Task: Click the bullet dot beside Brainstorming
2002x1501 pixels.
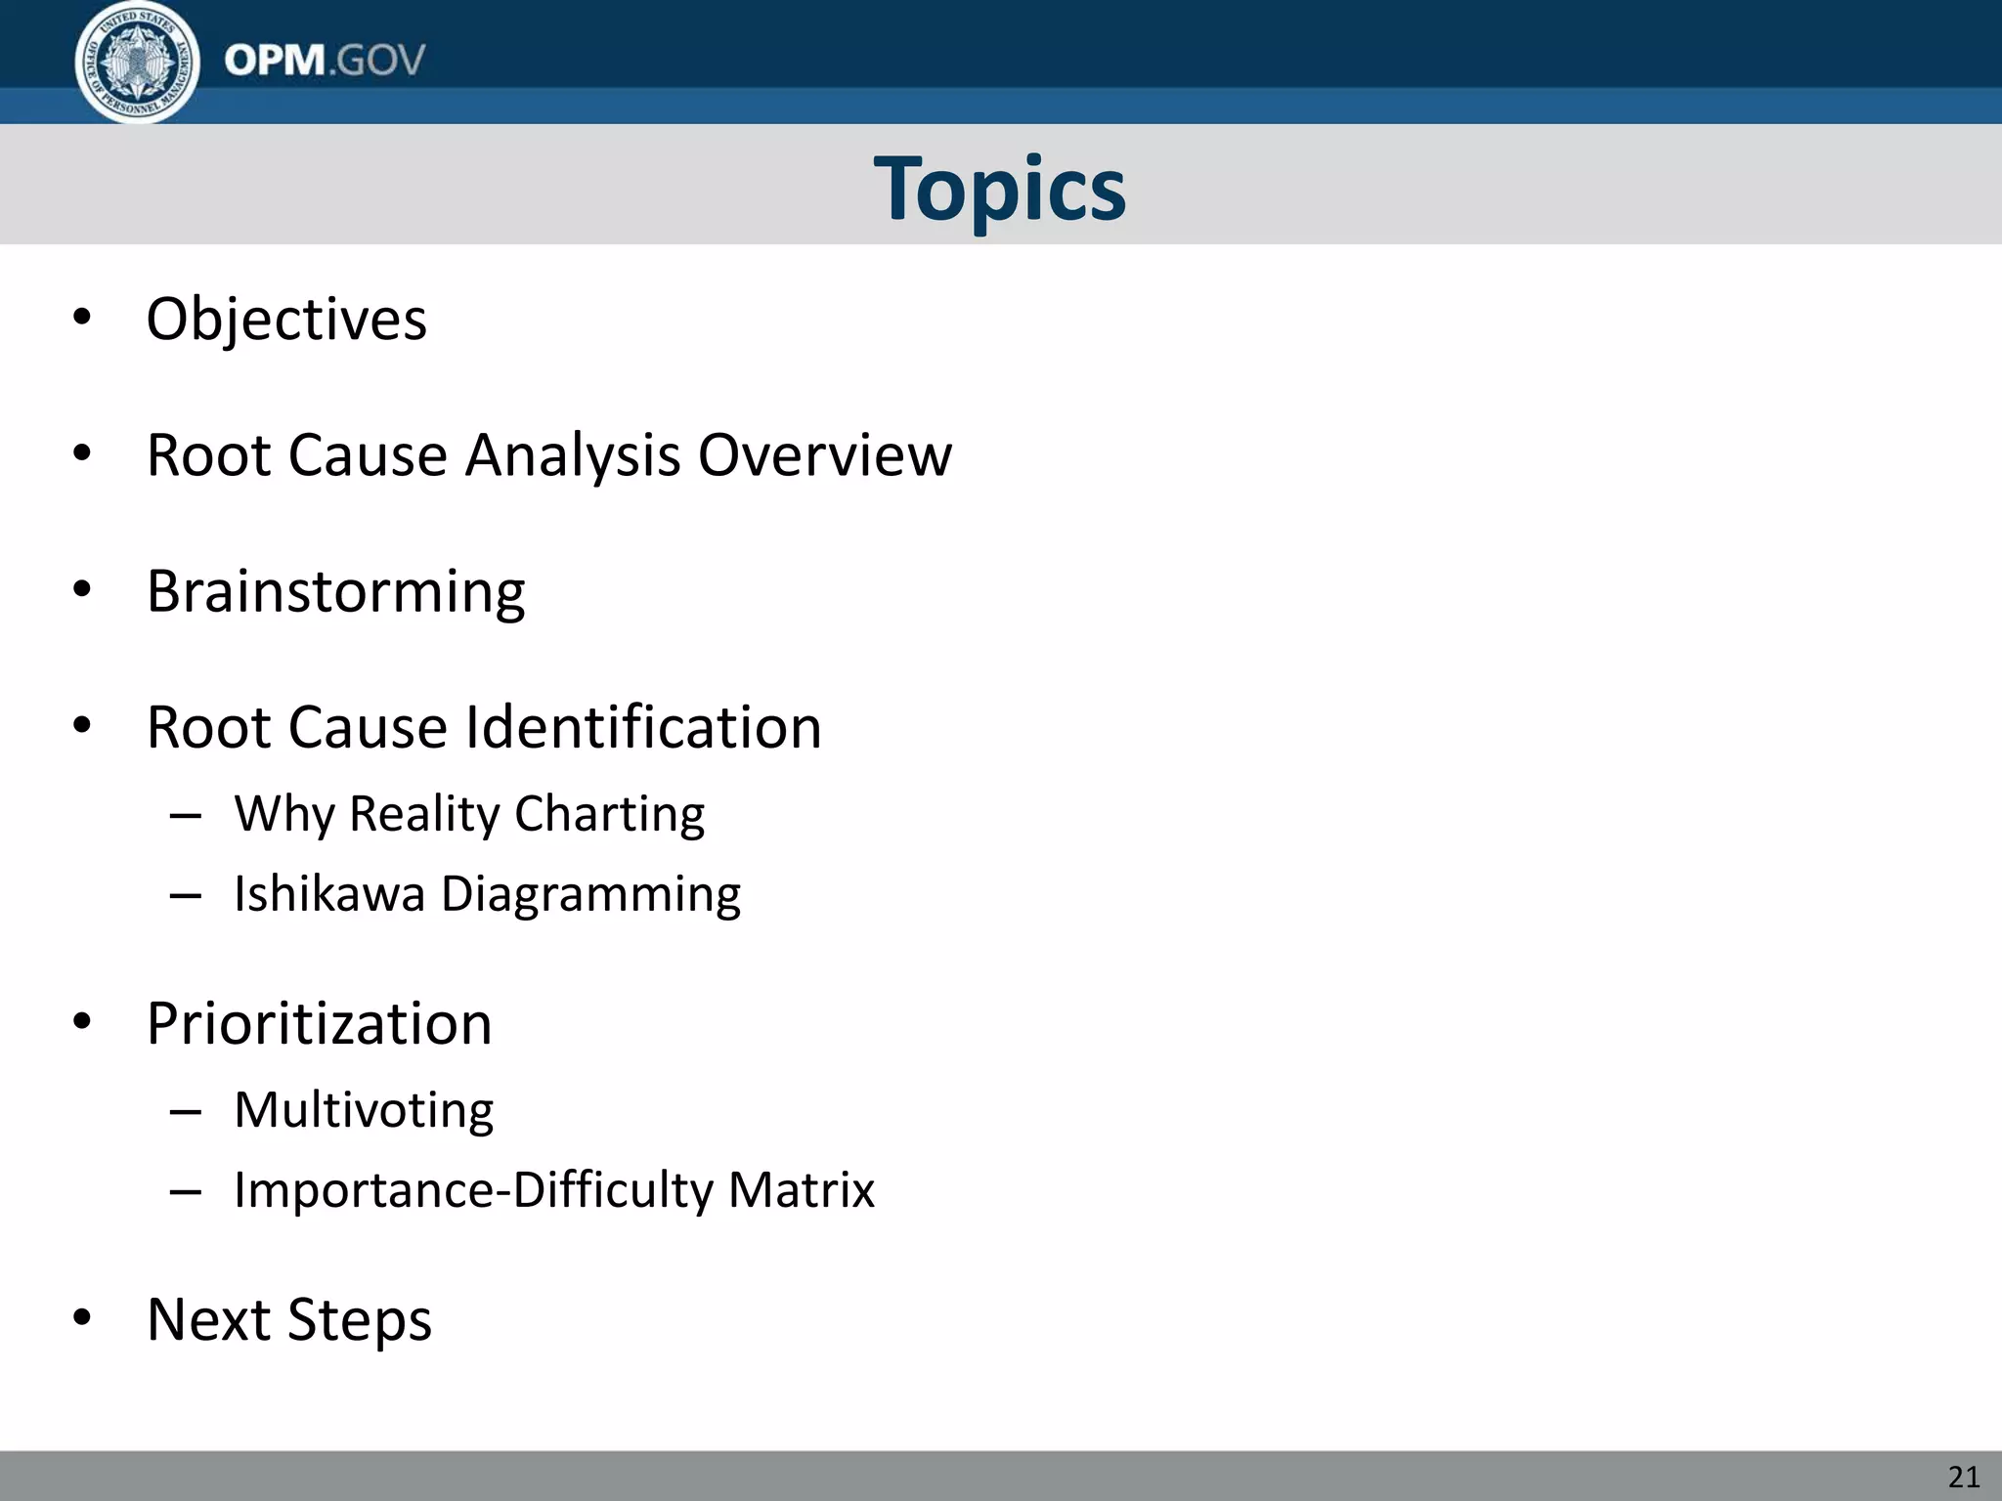Action: pyautogui.click(x=82, y=589)
